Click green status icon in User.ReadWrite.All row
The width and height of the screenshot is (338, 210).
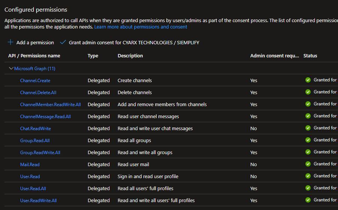[308, 200]
